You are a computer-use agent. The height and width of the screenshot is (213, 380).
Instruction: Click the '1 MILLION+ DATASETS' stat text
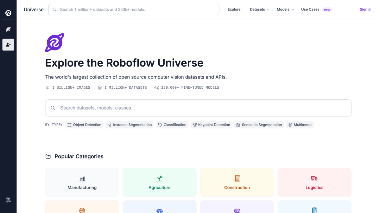[126, 87]
